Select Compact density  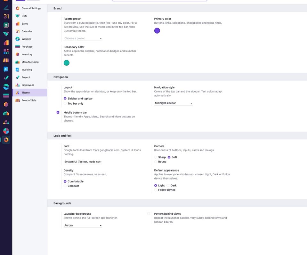tap(65, 186)
